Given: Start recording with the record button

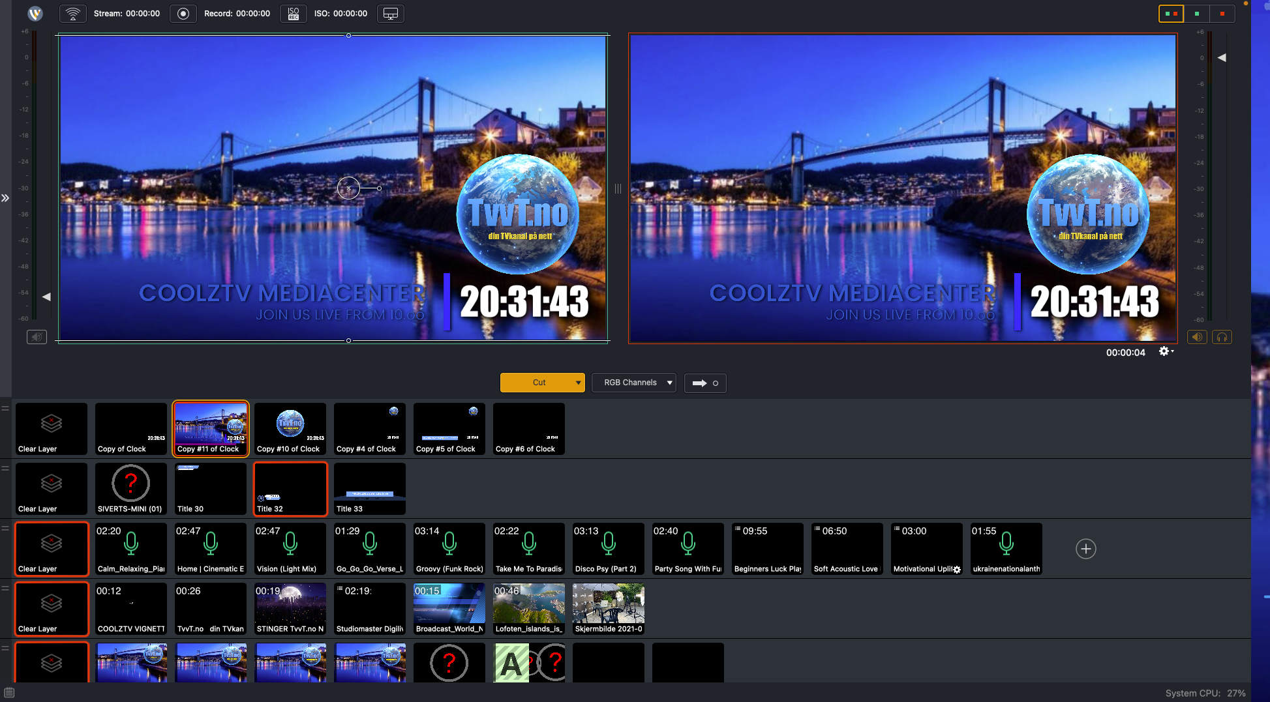Looking at the screenshot, I should click(183, 14).
